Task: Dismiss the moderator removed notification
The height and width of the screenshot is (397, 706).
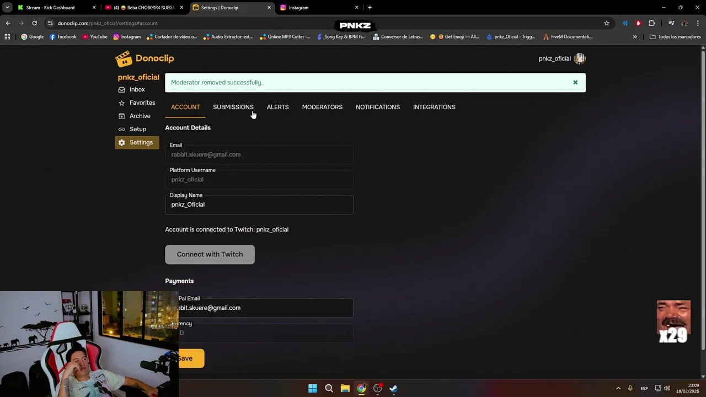Action: tap(575, 83)
